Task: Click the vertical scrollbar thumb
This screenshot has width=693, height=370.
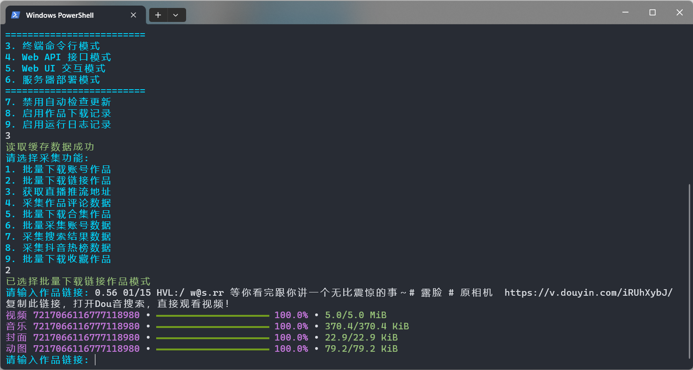Action: (690, 271)
